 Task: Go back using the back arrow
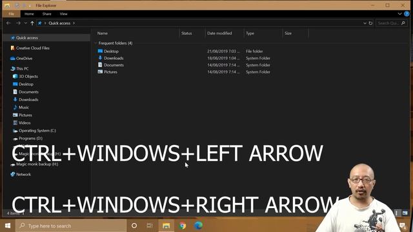coord(8,23)
